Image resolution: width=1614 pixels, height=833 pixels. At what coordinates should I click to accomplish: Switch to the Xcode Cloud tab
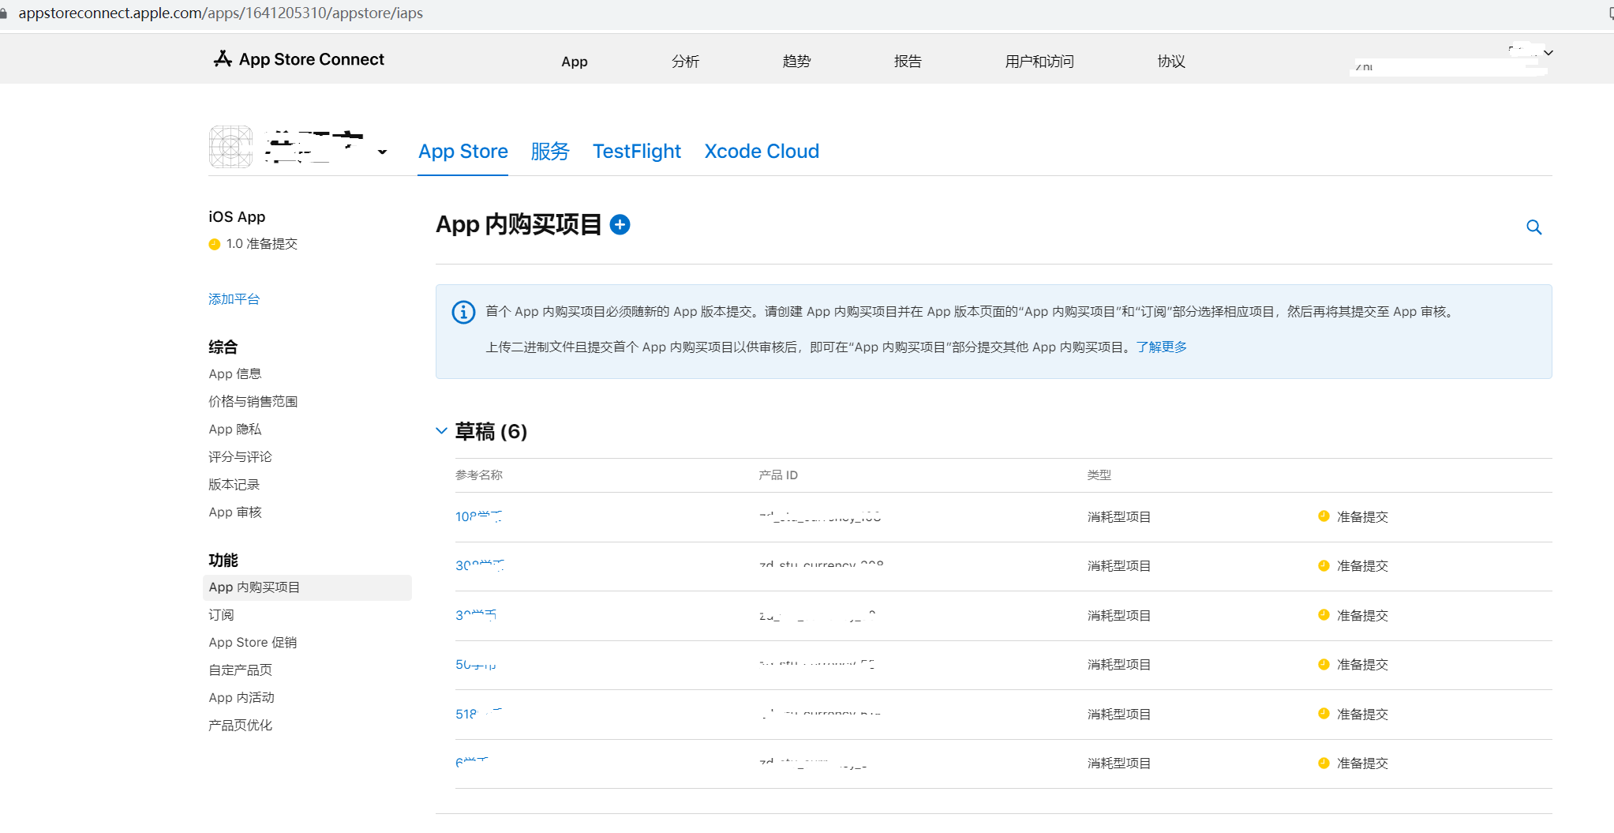pyautogui.click(x=761, y=151)
